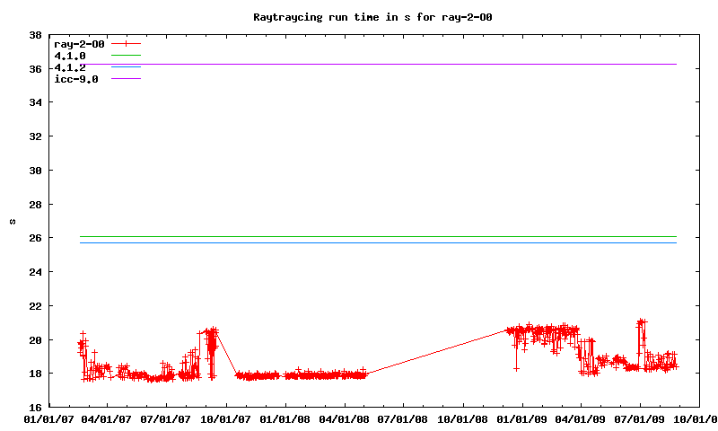
Task: Select the 10/01/07 date on x-axis
Action: coord(226,419)
